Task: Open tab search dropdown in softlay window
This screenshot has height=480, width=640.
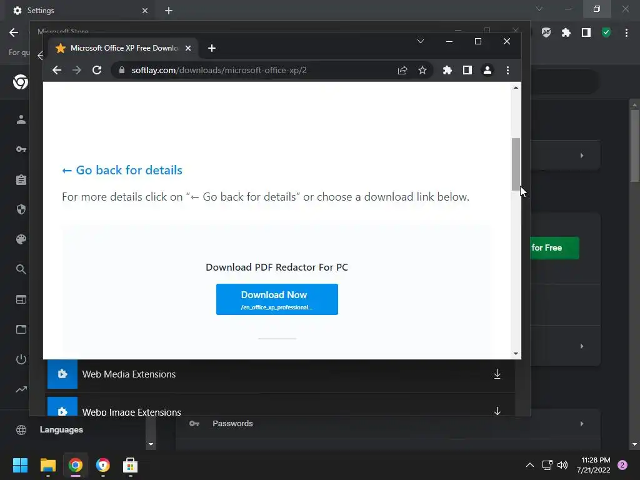Action: 421,41
